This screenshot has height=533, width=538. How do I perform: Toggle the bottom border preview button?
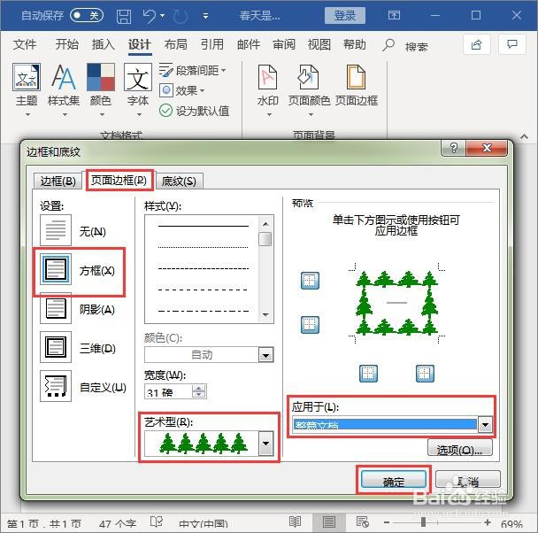tap(310, 325)
